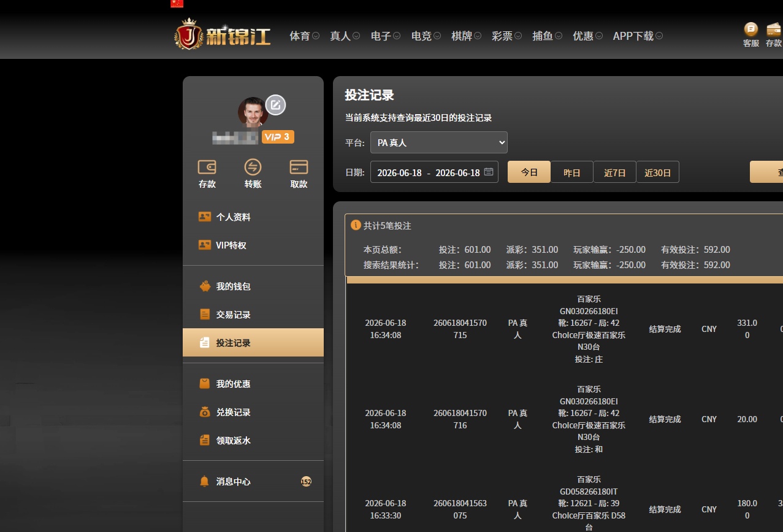Click game details with 投注: 庄

click(589, 329)
